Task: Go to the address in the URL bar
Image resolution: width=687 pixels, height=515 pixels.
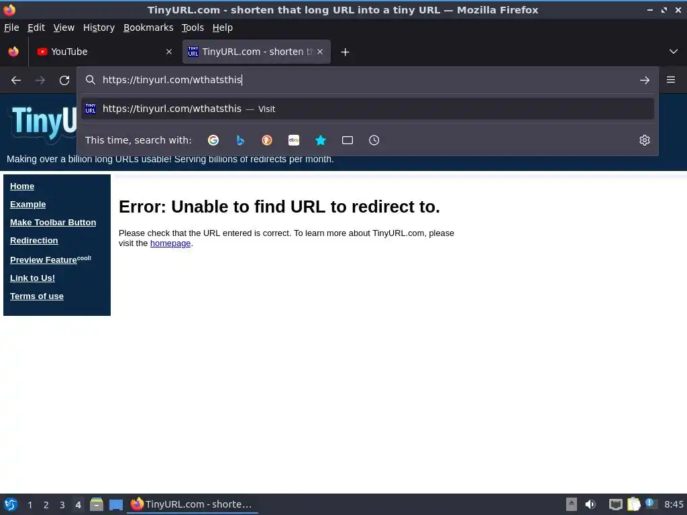Action: pyautogui.click(x=645, y=80)
